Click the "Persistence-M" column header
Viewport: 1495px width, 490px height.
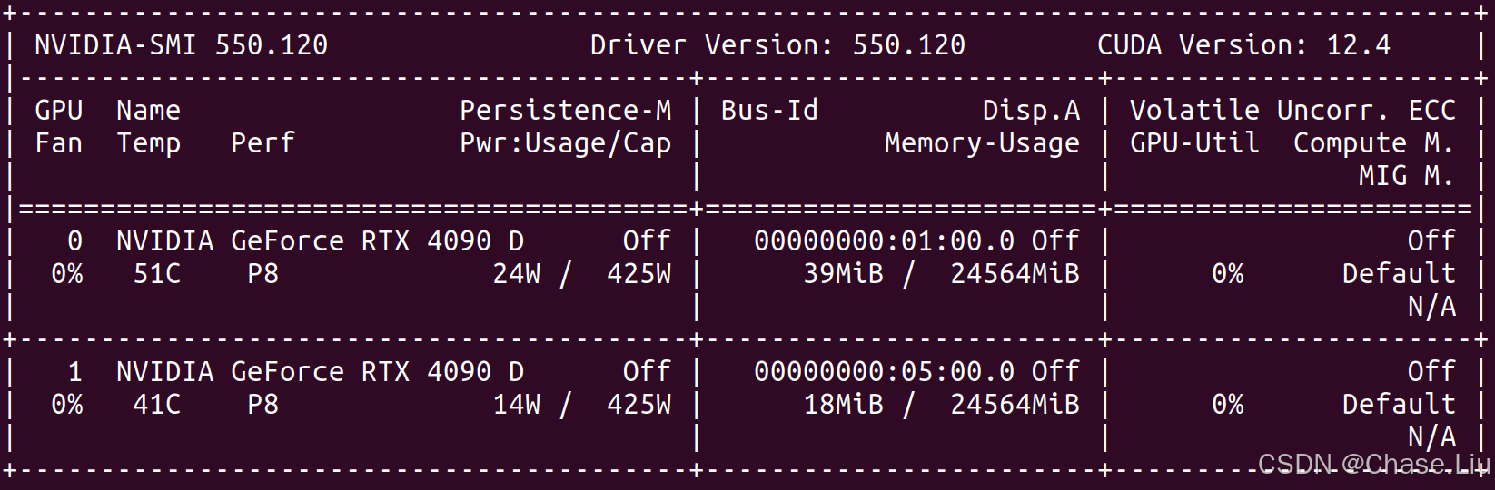(x=566, y=110)
